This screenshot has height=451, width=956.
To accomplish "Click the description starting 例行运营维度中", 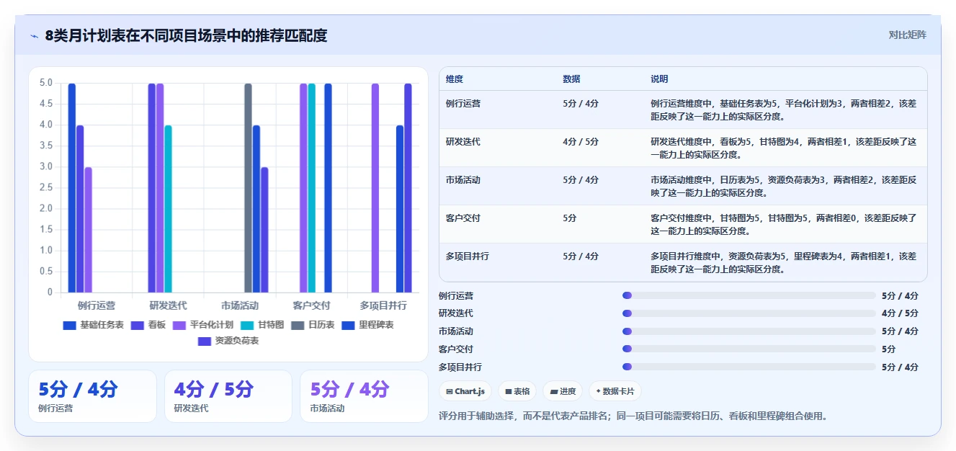I will pyautogui.click(x=784, y=110).
